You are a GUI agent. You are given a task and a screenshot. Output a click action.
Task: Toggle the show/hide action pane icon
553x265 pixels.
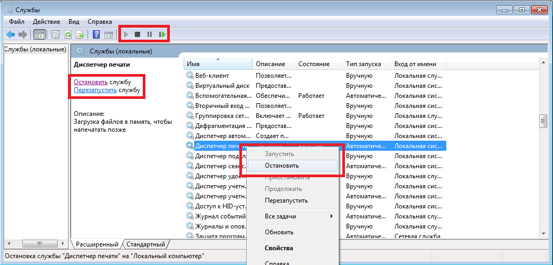[x=109, y=34]
